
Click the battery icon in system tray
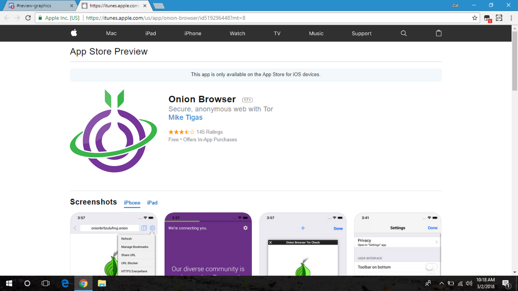tap(451, 283)
